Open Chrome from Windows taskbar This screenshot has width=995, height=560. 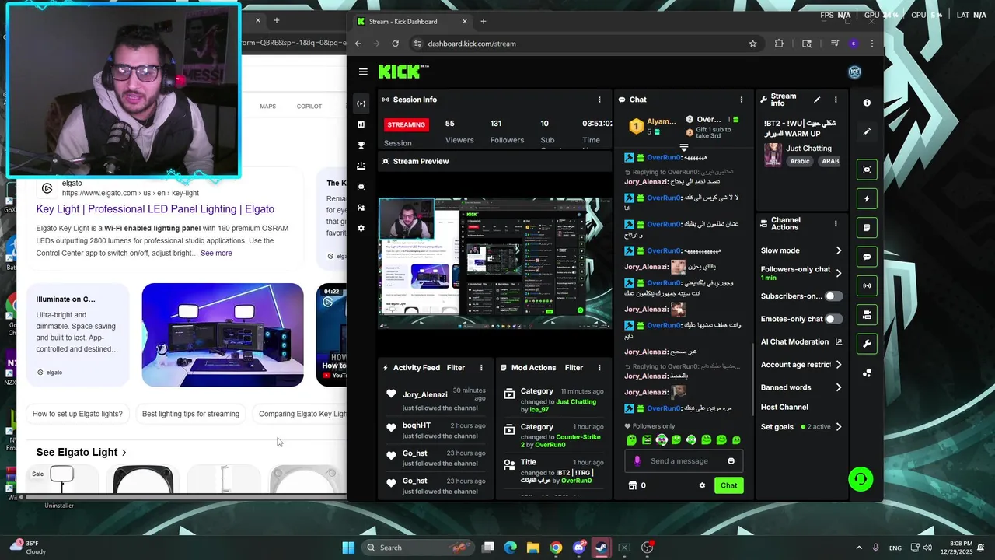pyautogui.click(x=556, y=548)
